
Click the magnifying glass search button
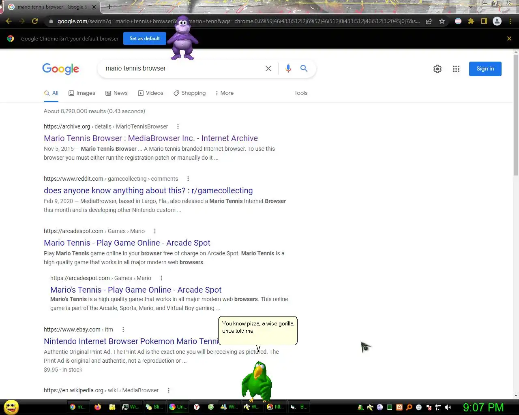pos(304,68)
